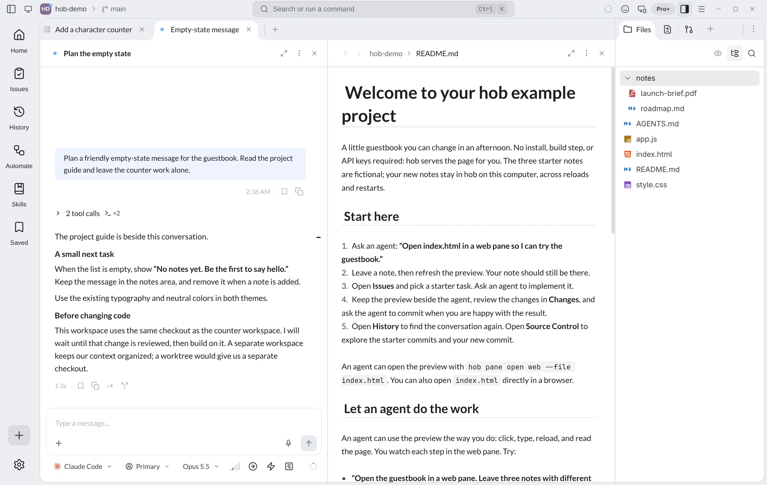The height and width of the screenshot is (485, 767).
Task: Select the Empty-state message tab
Action: point(205,29)
